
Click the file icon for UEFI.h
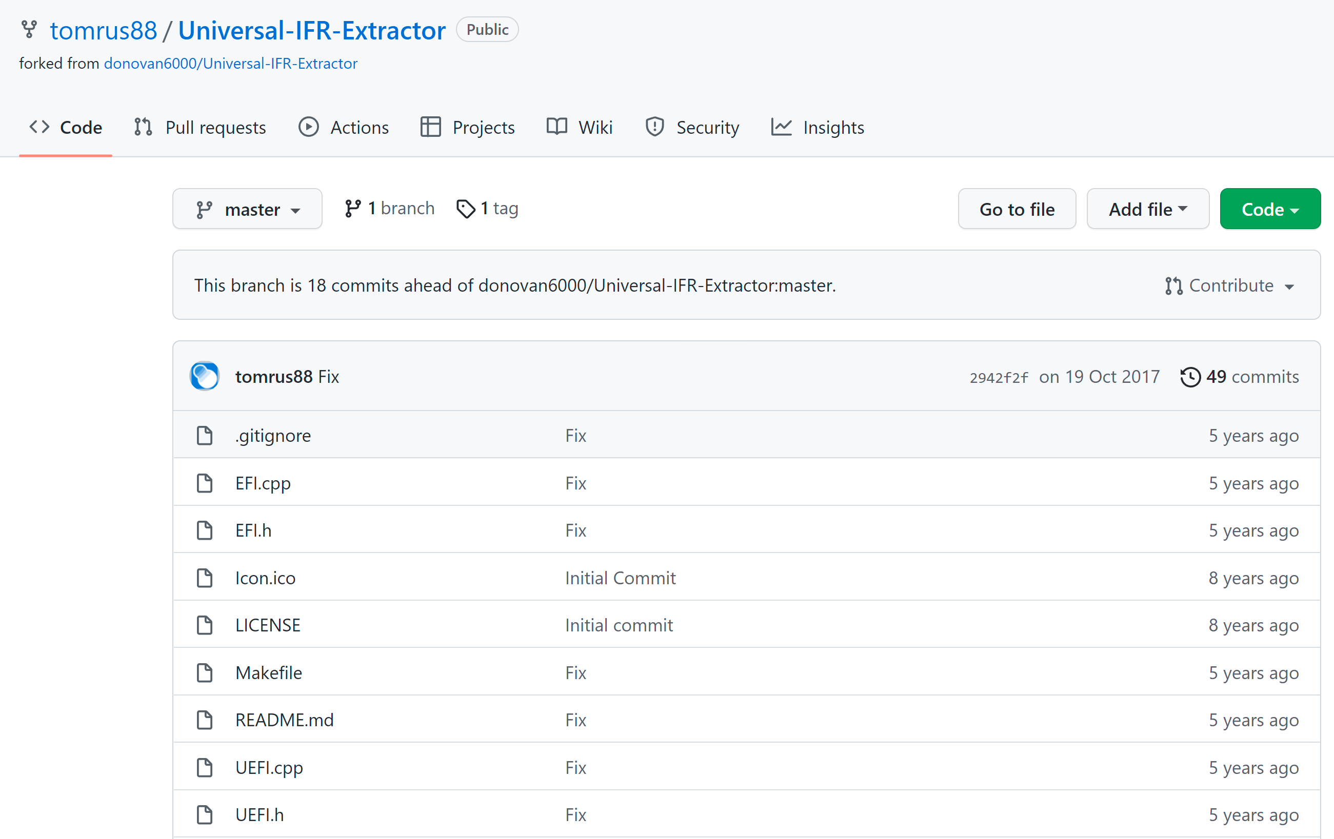(x=205, y=814)
